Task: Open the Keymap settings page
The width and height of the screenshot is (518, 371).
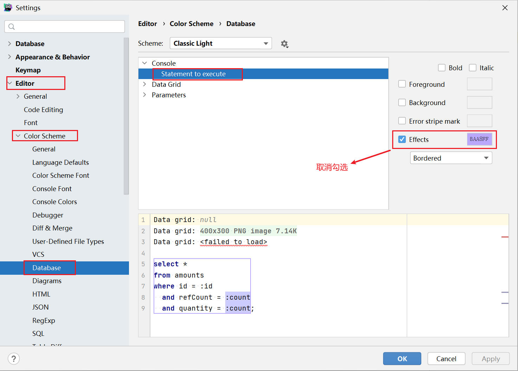Action: pyautogui.click(x=28, y=70)
